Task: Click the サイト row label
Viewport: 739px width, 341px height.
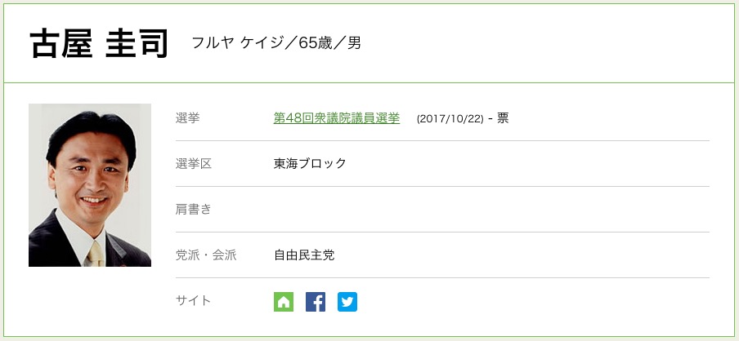Action: tap(194, 300)
